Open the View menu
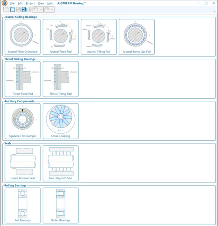 tap(41, 3)
